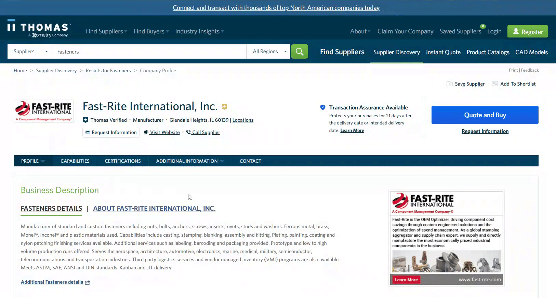Image resolution: width=556 pixels, height=298 pixels.
Task: Open the All Regions dropdown
Action: 268,51
